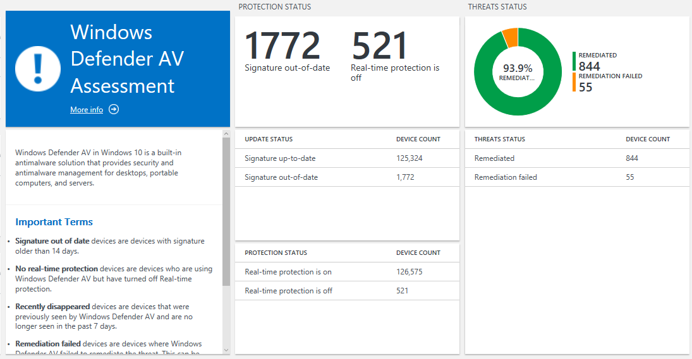The height and width of the screenshot is (359, 692).
Task: Click the scroll up arrow in description panel
Action: [226, 133]
